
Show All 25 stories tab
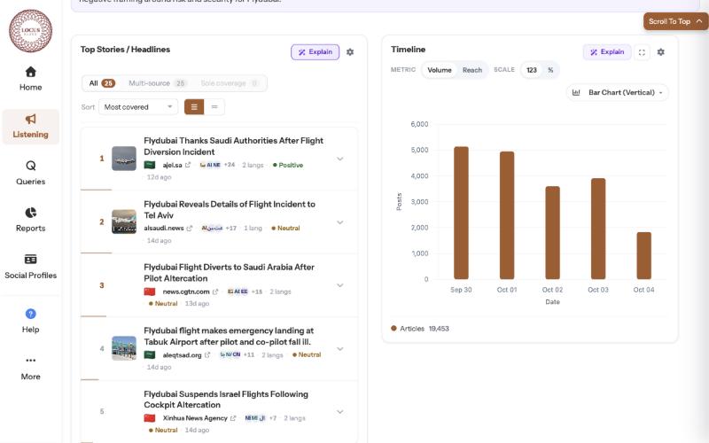102,83
